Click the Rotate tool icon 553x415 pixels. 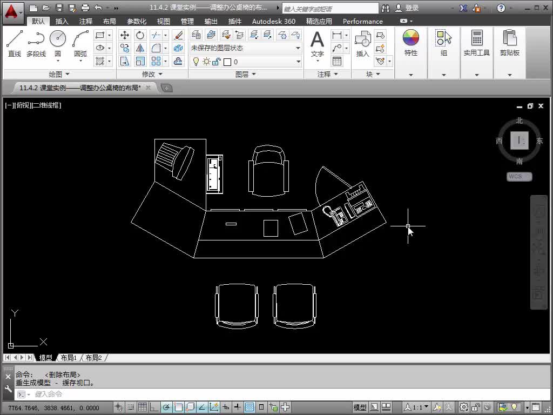[140, 35]
